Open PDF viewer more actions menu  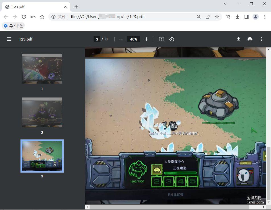261,39
